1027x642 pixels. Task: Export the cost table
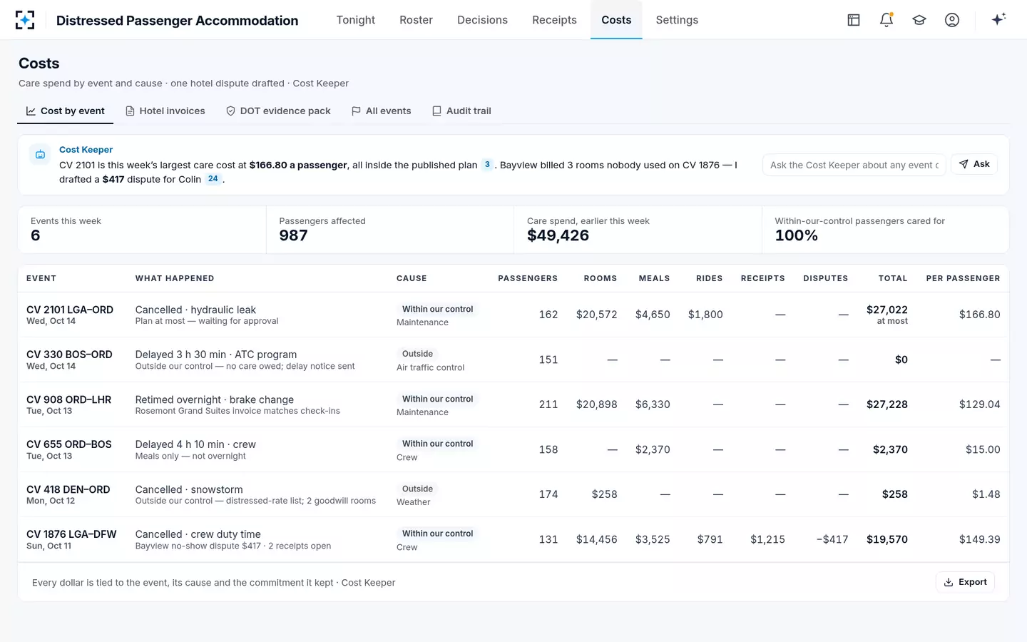pyautogui.click(x=965, y=582)
